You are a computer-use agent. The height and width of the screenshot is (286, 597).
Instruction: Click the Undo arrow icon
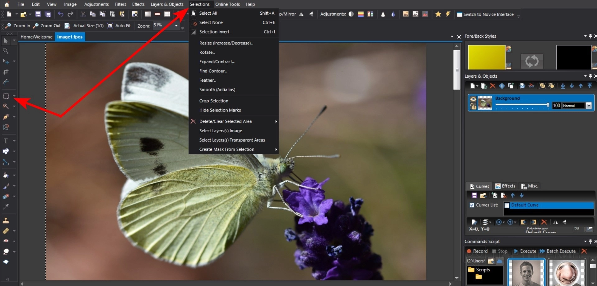pos(60,14)
